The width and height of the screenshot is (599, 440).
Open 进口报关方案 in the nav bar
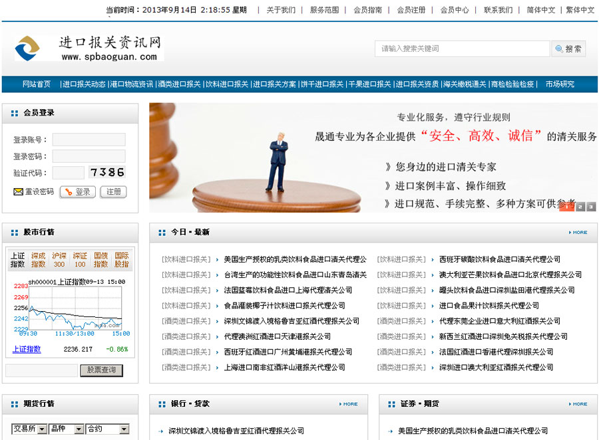click(x=274, y=84)
